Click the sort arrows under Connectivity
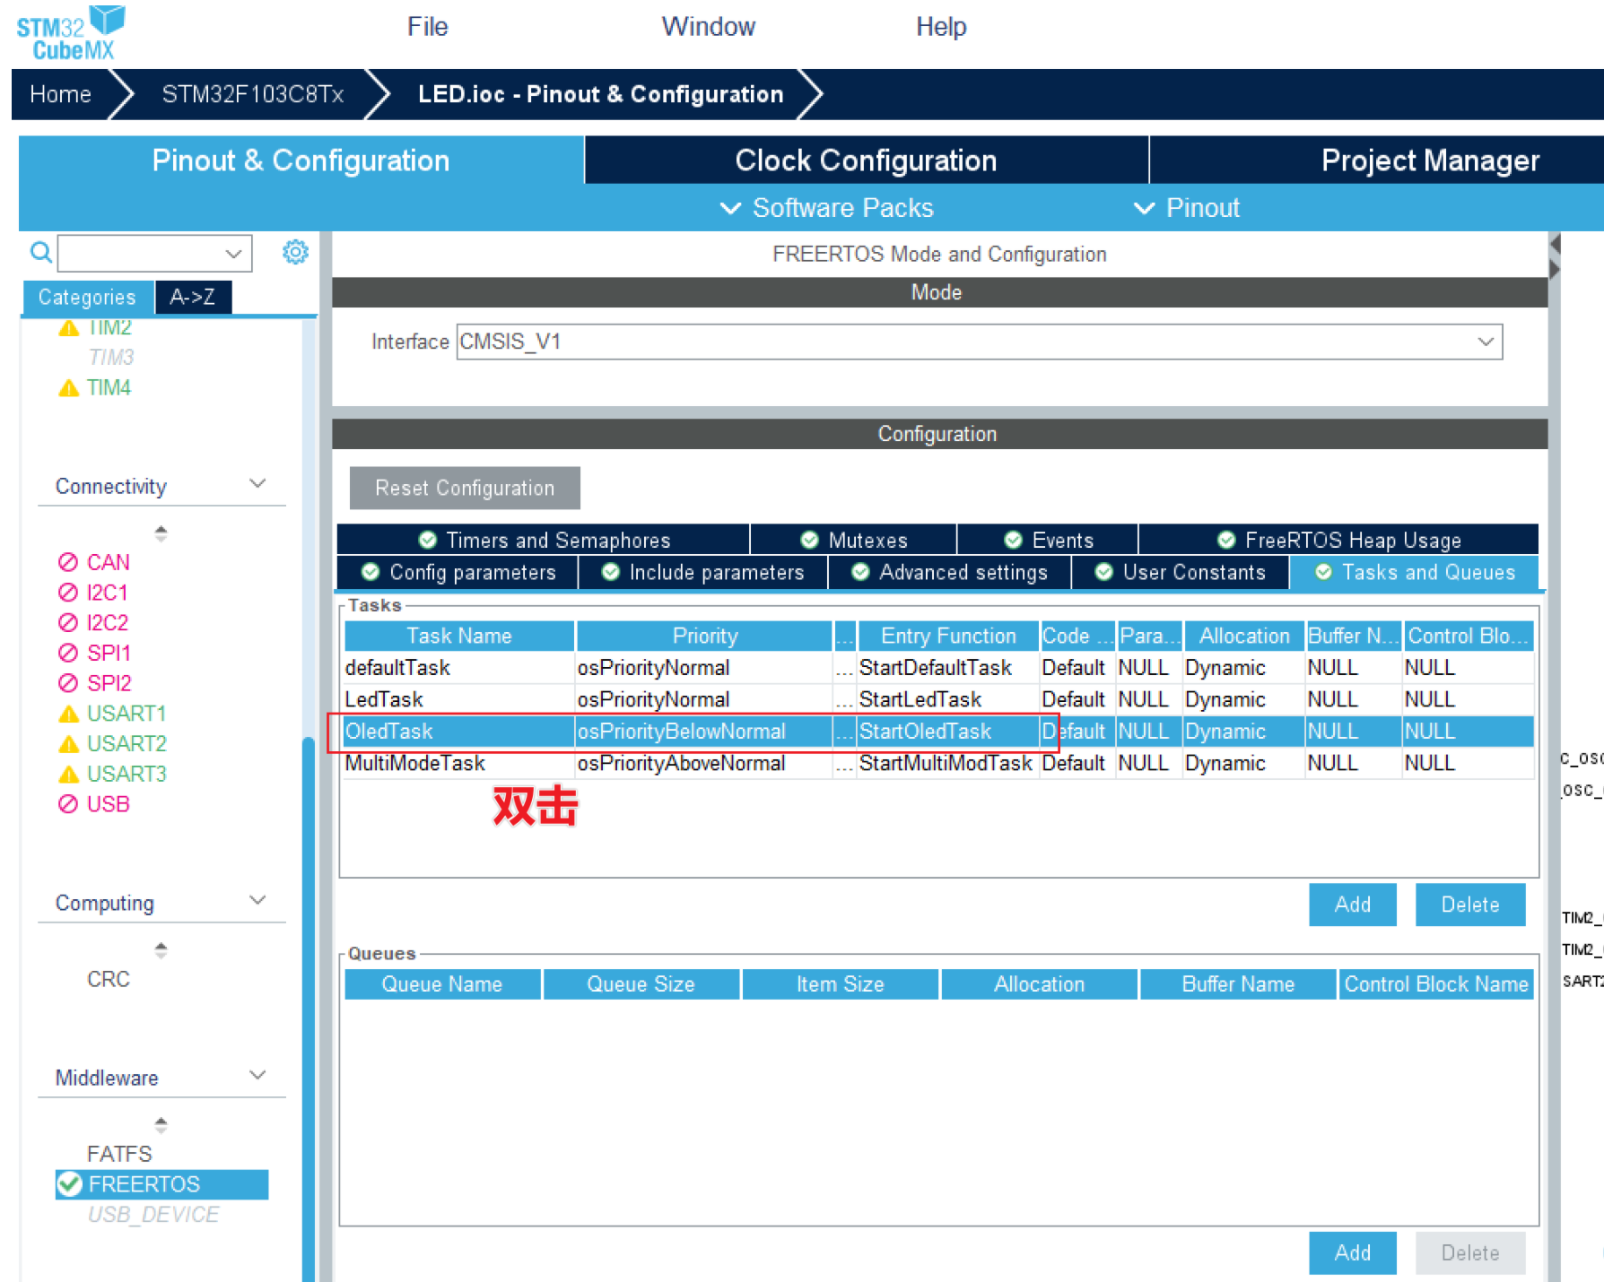The image size is (1604, 1282). tap(161, 533)
